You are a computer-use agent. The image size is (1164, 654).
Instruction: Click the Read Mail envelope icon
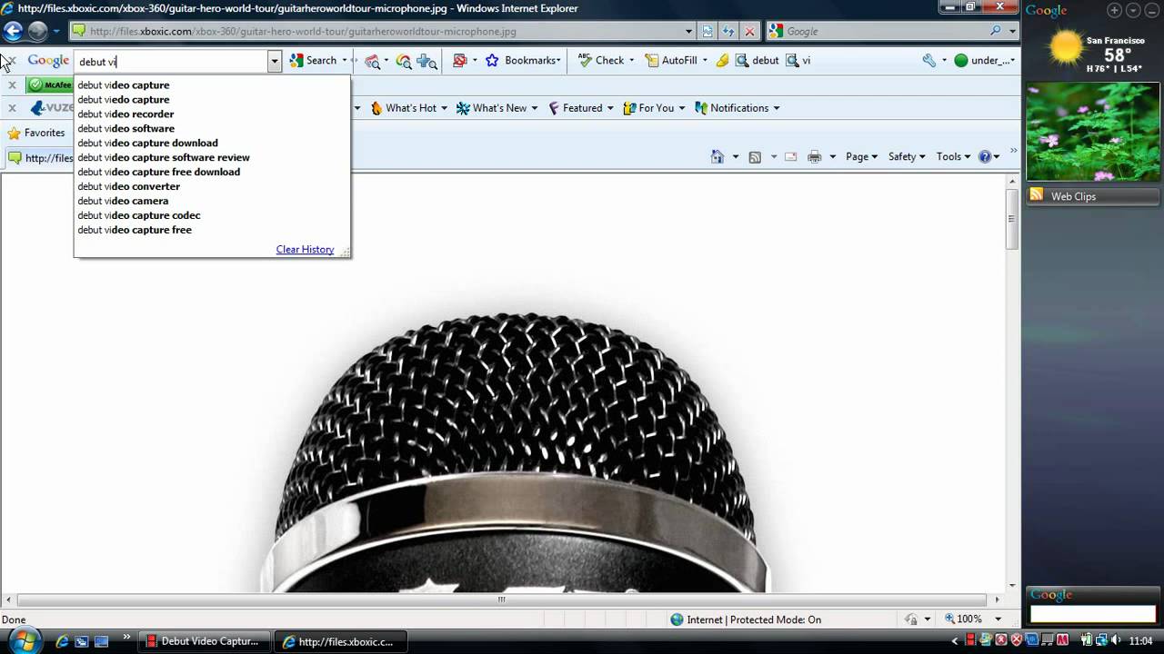coord(790,156)
